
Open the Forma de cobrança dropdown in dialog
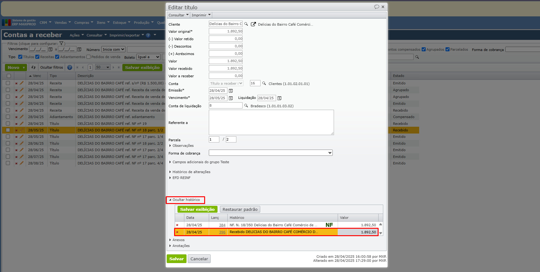pyautogui.click(x=271, y=153)
